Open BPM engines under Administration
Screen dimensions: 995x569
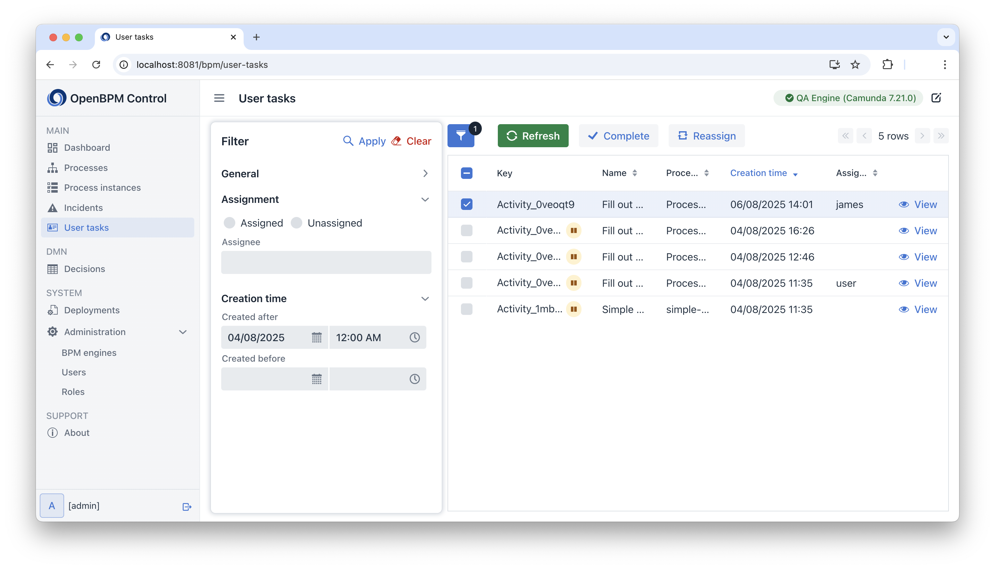coord(89,352)
